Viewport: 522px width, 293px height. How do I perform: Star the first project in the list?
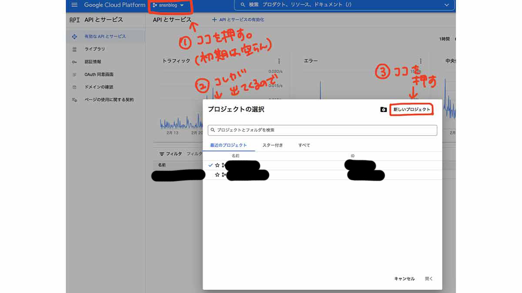pos(217,165)
